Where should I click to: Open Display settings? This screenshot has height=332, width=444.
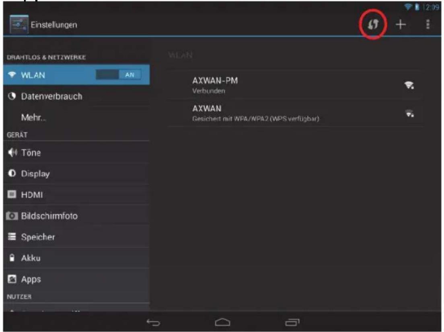coord(76,174)
